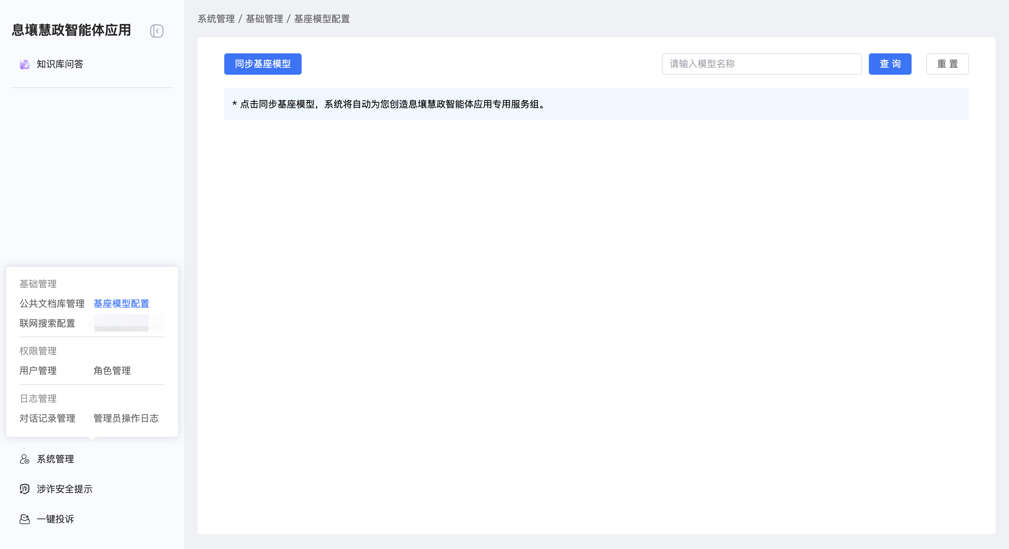Screen dimensions: 1009x549
Task: Focus the 请输入模型名称 input field
Action: point(762,64)
